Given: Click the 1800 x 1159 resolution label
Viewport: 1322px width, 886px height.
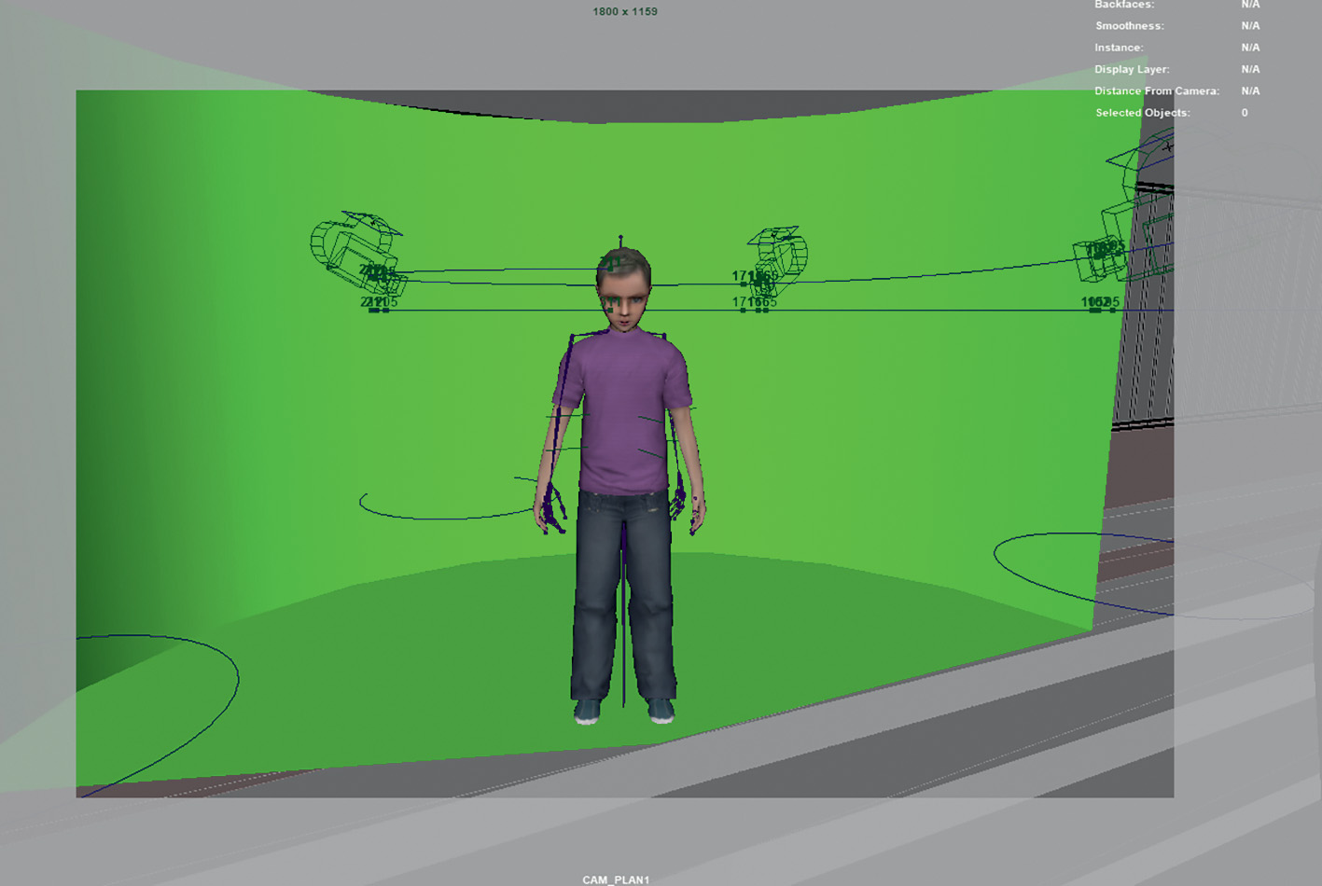Looking at the screenshot, I should pos(624,12).
